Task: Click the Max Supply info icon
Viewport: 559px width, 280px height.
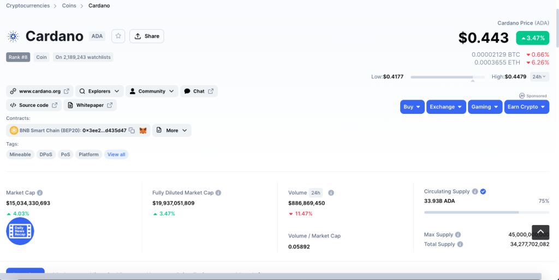Action: click(458, 235)
